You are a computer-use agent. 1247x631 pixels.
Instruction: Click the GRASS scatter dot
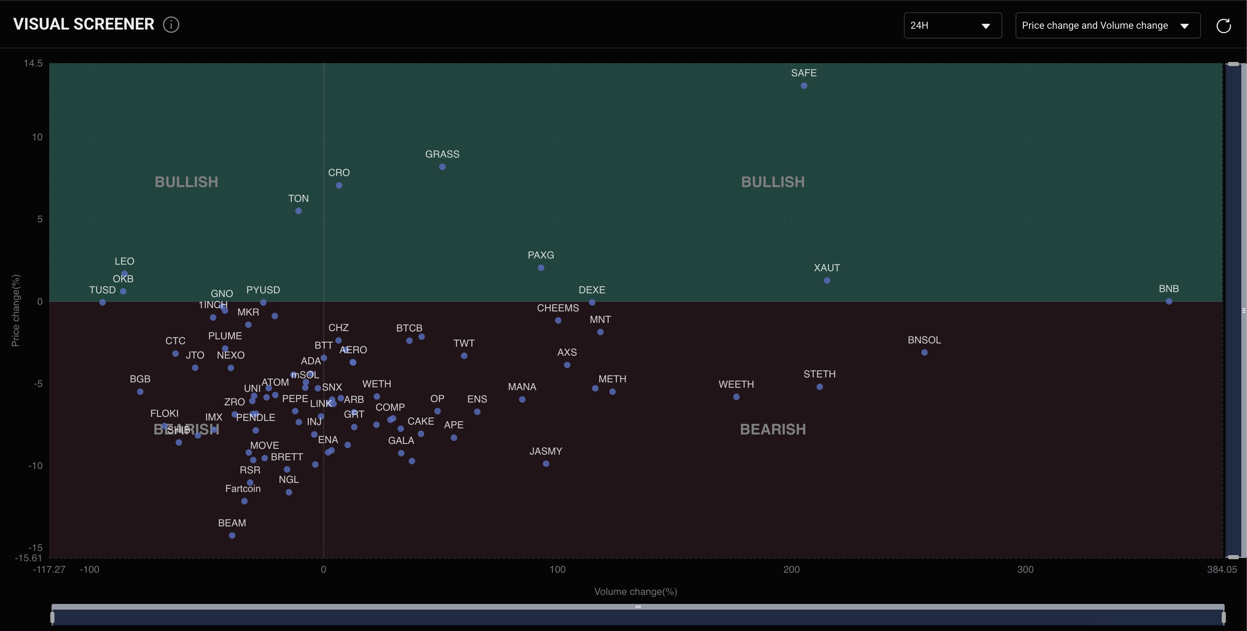(442, 167)
